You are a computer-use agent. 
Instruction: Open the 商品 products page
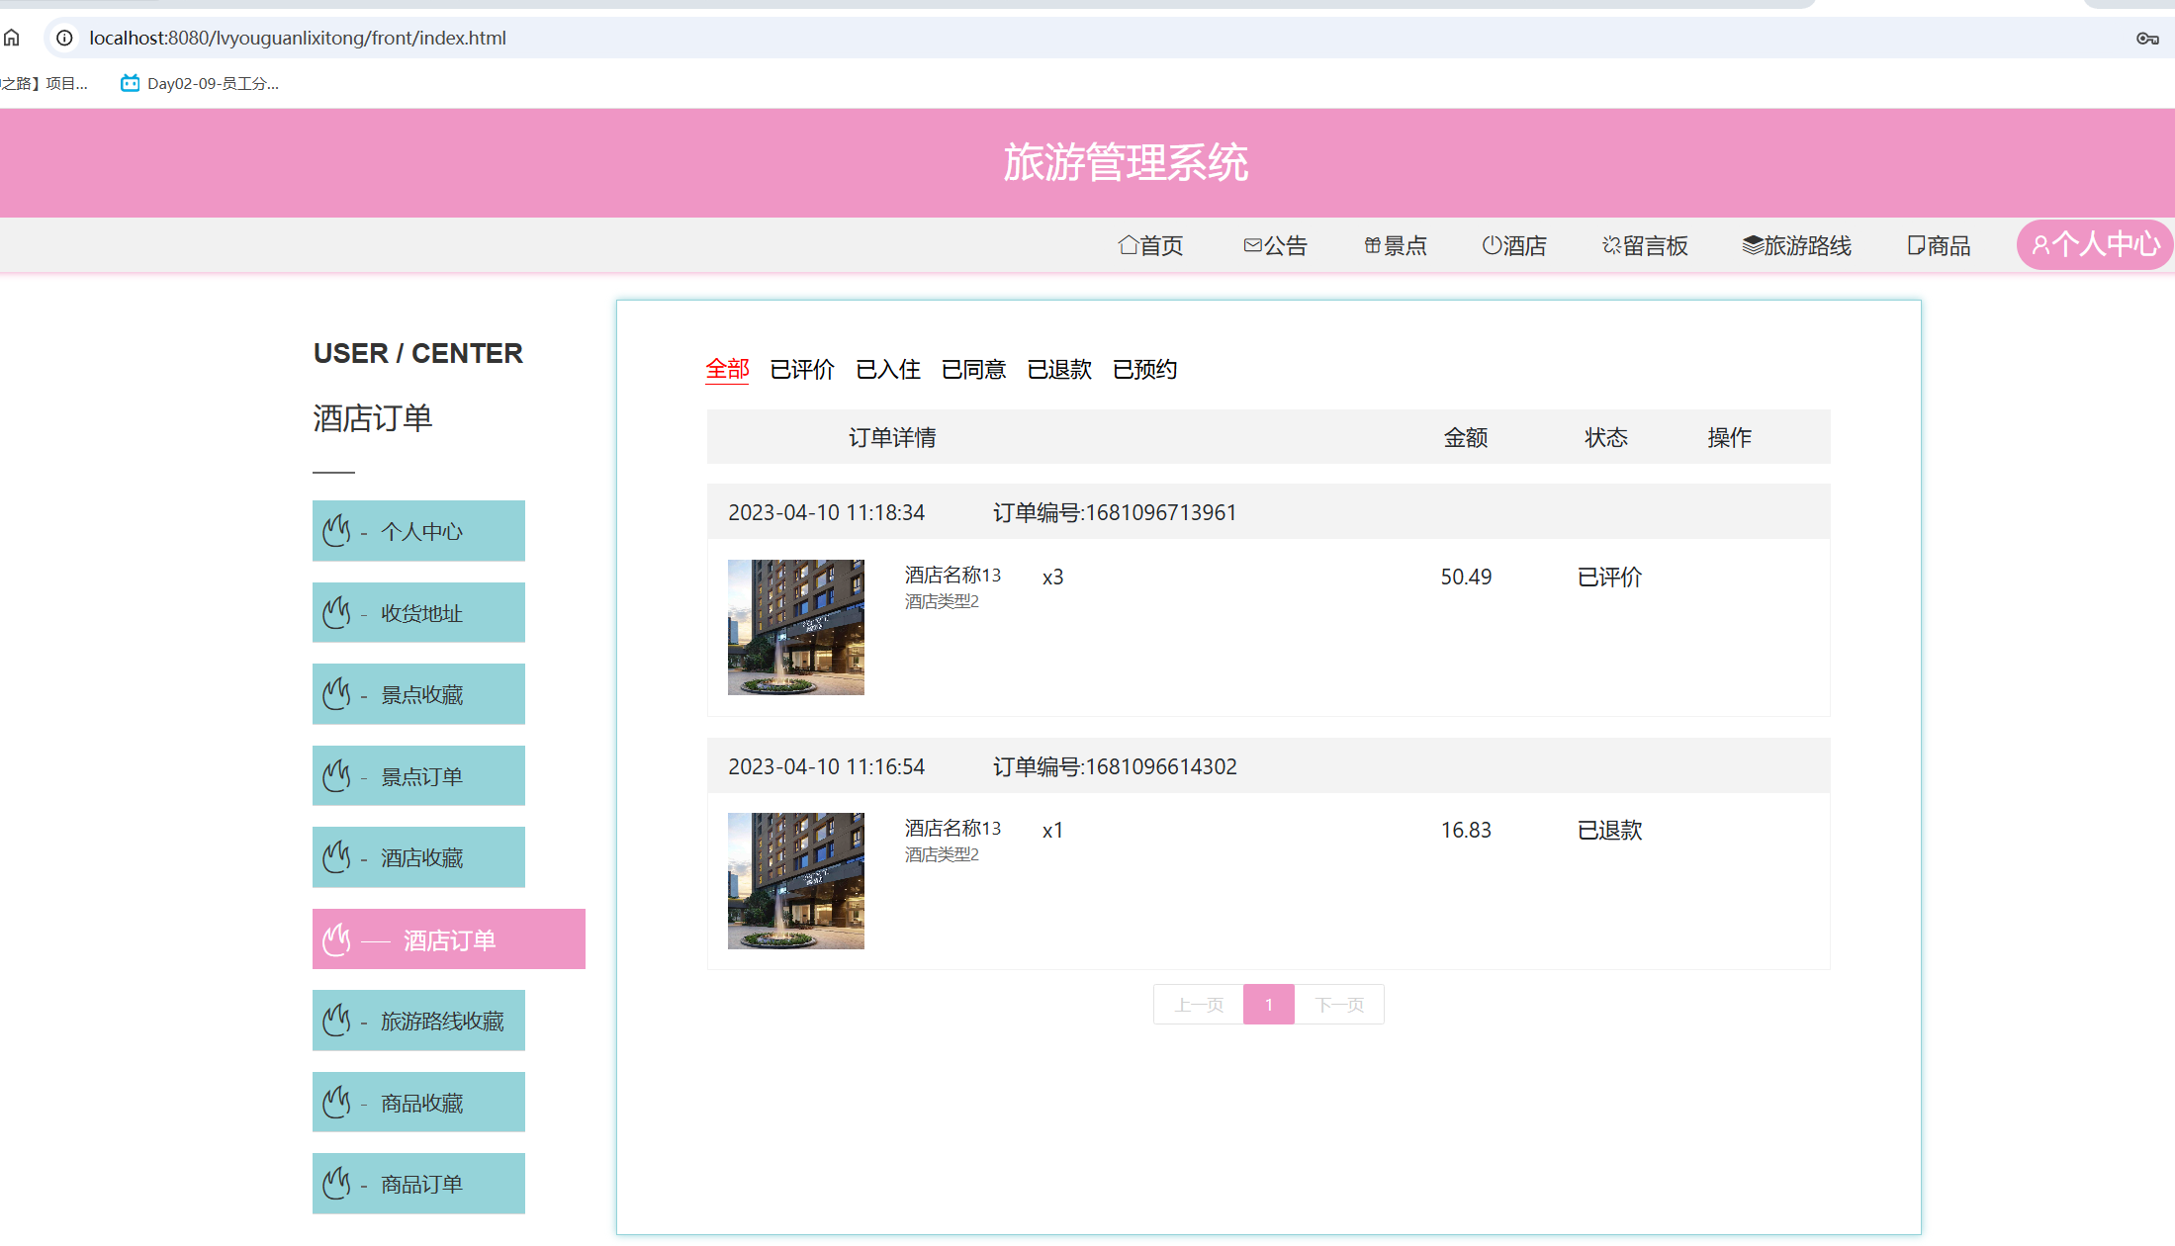click(1939, 245)
